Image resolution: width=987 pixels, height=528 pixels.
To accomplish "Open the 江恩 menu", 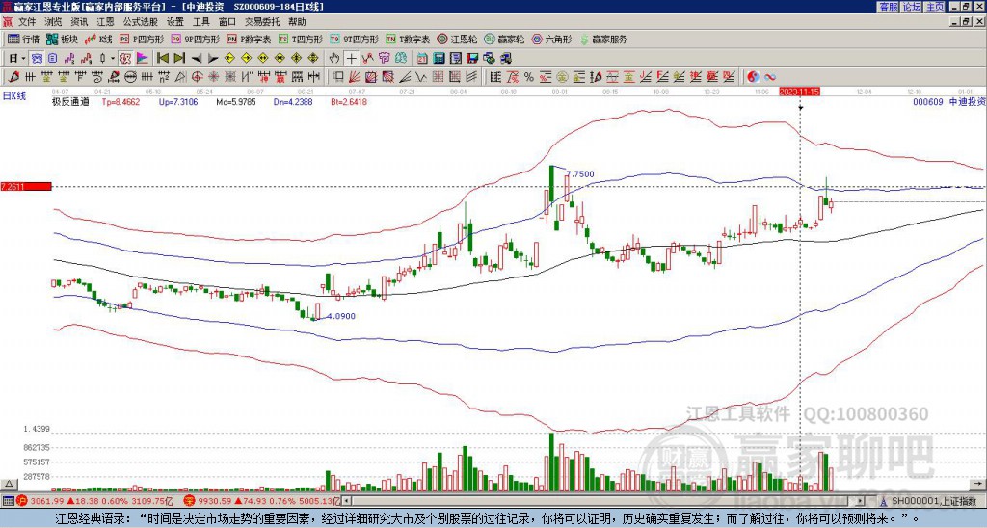I will 105,22.
